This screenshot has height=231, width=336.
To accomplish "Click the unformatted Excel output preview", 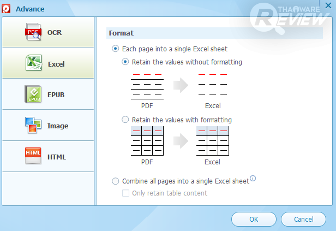I will [x=213, y=84].
